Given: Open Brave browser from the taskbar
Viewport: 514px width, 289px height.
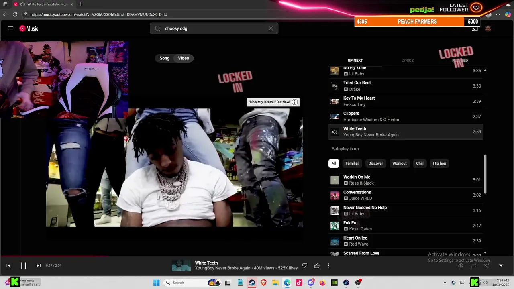Looking at the screenshot, I should 263,283.
